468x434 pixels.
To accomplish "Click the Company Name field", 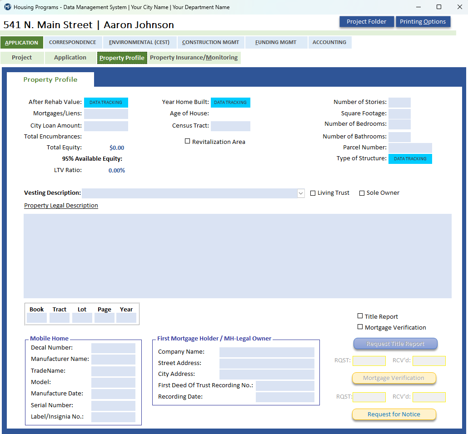I will pyautogui.click(x=267, y=352).
